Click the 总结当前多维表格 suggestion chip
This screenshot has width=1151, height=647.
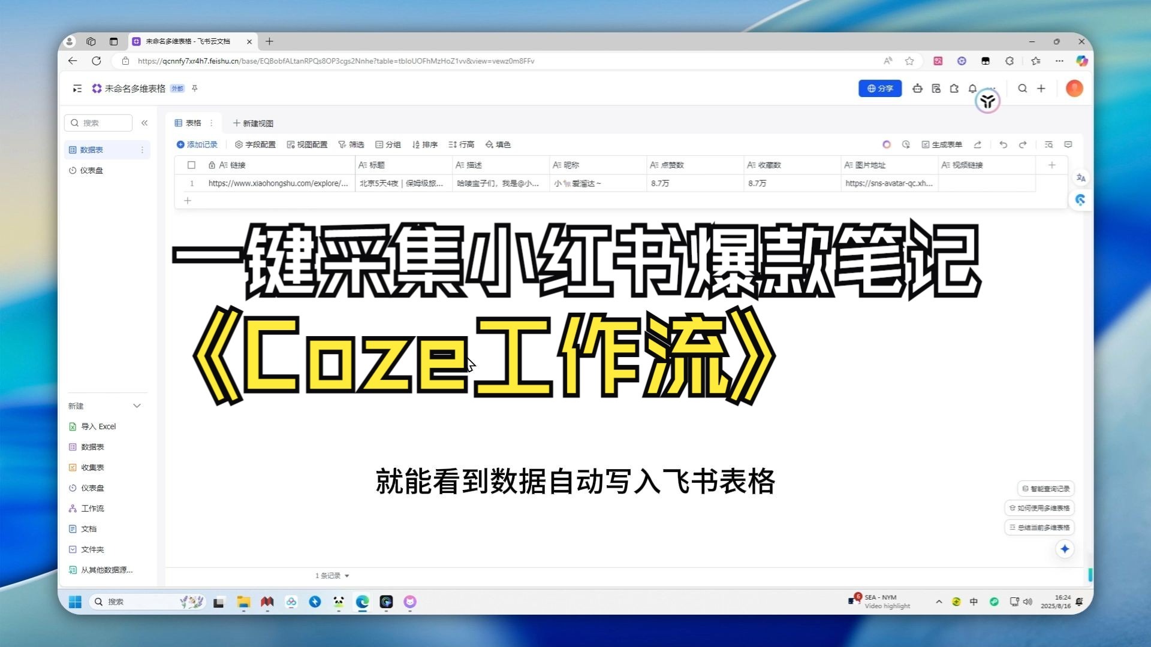click(x=1039, y=528)
